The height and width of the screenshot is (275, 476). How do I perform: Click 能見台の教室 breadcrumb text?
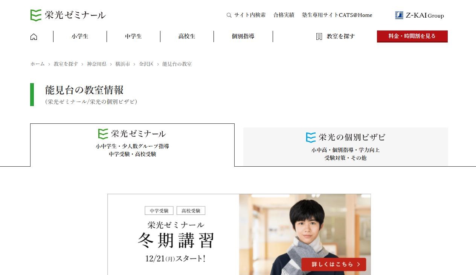pyautogui.click(x=177, y=64)
